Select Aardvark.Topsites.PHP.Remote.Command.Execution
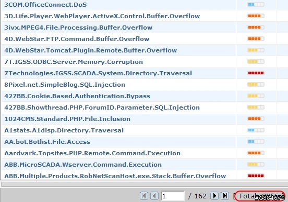Image resolution: width=288 pixels, height=202 pixels. (92, 153)
